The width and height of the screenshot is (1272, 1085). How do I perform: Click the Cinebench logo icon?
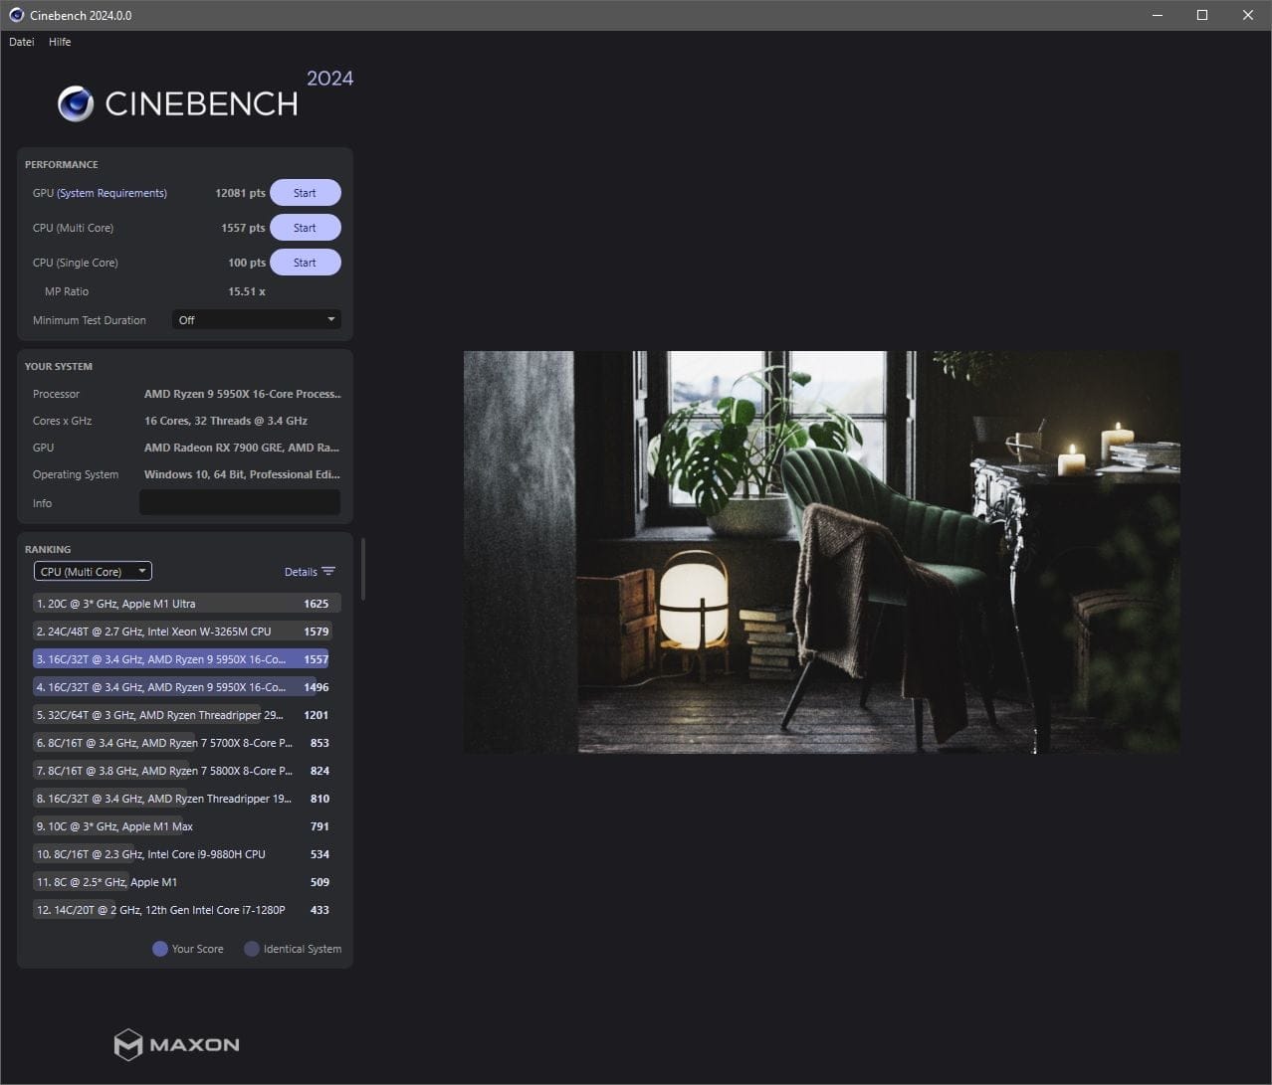[76, 103]
